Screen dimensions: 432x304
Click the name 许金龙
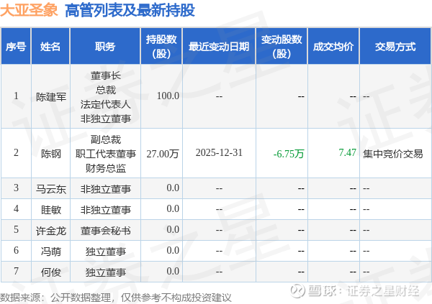coord(51,231)
